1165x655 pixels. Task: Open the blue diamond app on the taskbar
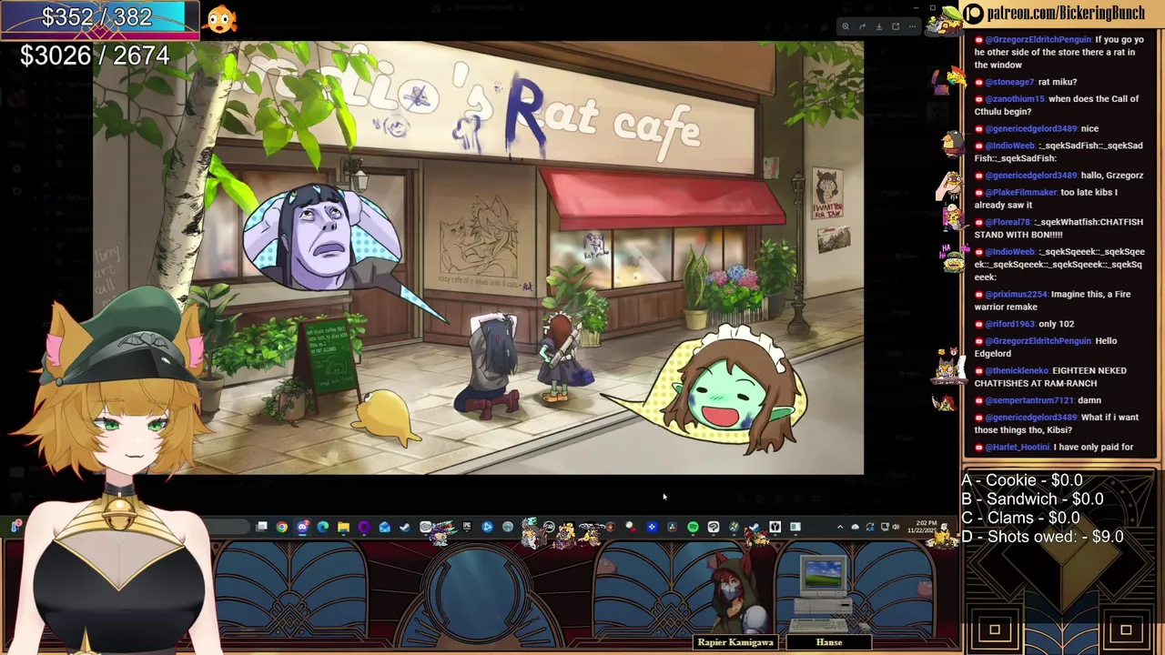(652, 527)
